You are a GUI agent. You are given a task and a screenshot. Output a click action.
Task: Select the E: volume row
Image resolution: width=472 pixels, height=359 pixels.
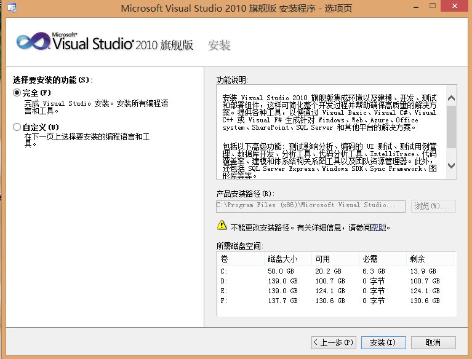(336, 291)
